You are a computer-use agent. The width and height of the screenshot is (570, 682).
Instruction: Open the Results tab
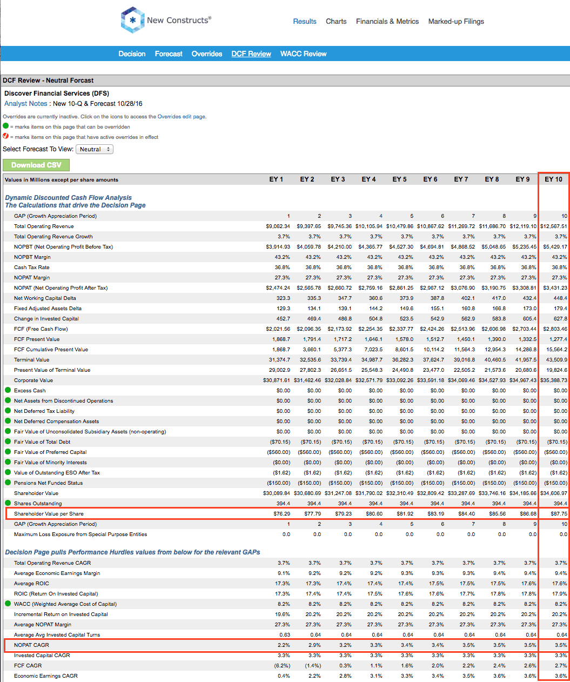pos(305,22)
